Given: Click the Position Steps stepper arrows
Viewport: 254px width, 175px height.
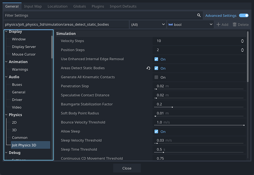Looking at the screenshot, I should pos(242,50).
